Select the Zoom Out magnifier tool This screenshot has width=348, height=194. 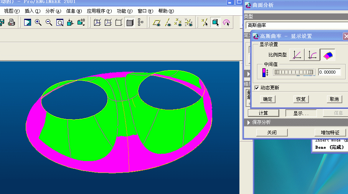tap(49, 22)
